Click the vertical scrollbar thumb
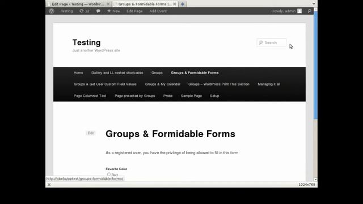 (315, 65)
